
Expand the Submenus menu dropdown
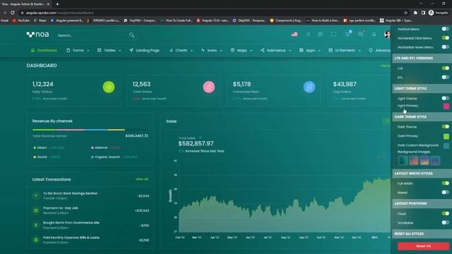(276, 50)
